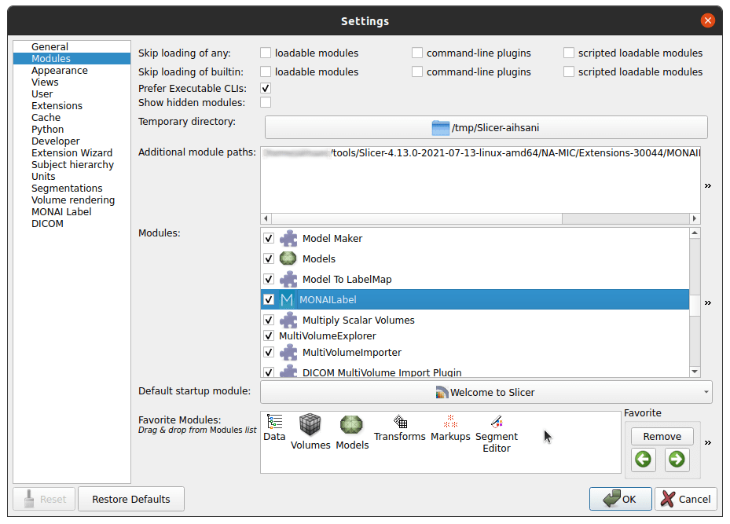Open the Python settings page
The image size is (730, 524).
click(47, 130)
